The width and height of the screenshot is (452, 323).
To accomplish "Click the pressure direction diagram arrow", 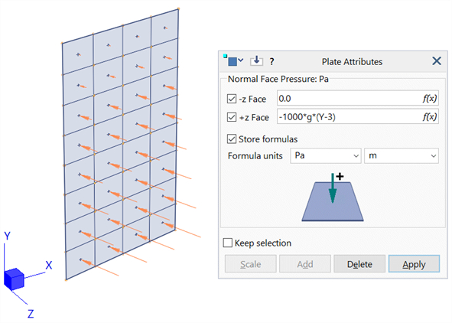I will [333, 188].
